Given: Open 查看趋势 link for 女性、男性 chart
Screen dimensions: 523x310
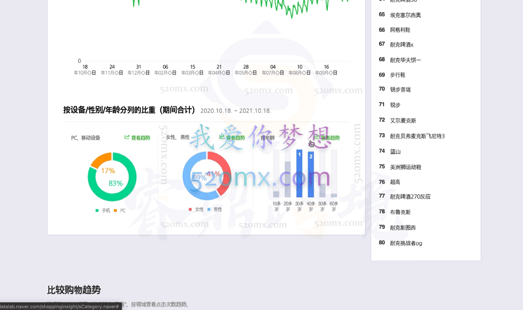Looking at the screenshot, I should coord(232,137).
